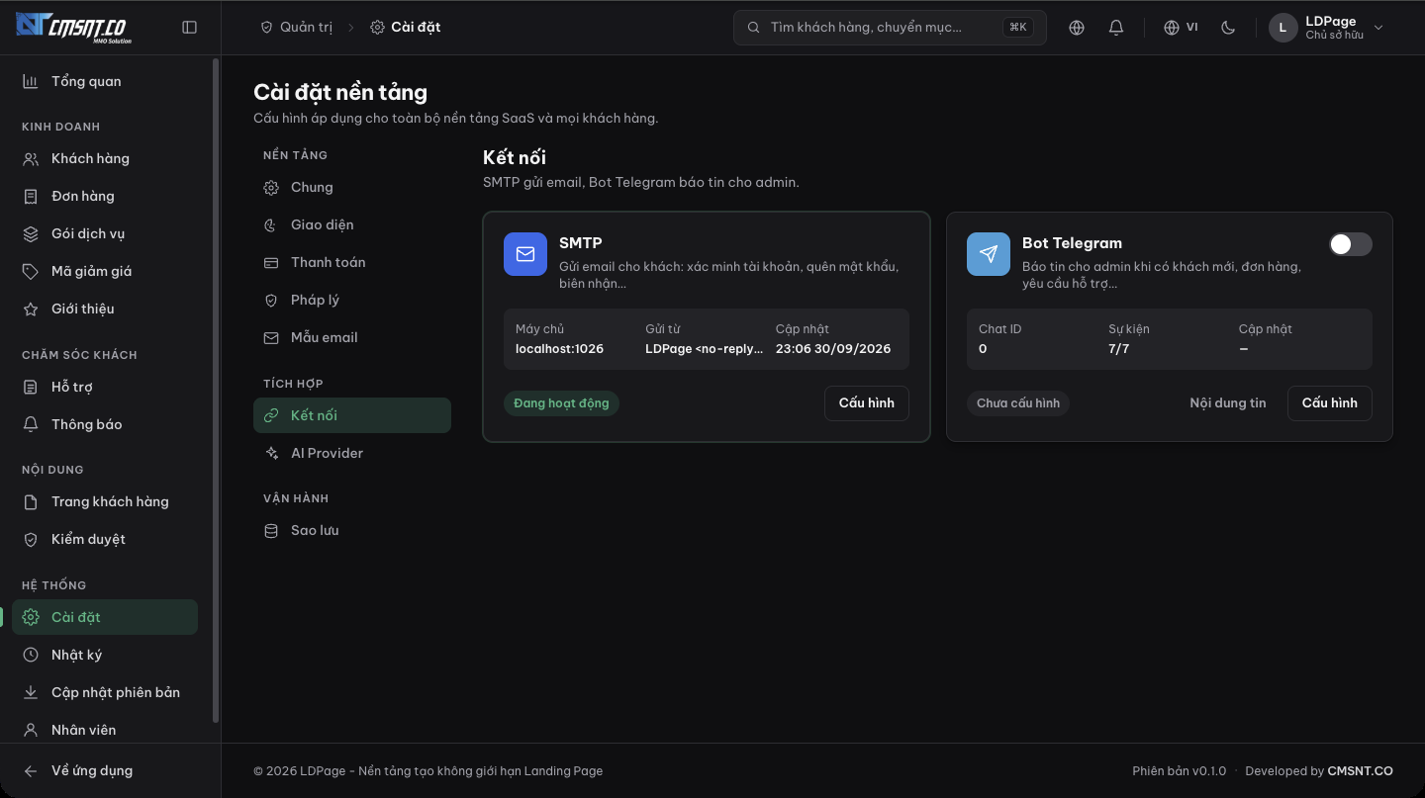Viewport: 1425px width, 798px height.
Task: Open the CMSNT.CO footer link
Action: tap(1360, 771)
